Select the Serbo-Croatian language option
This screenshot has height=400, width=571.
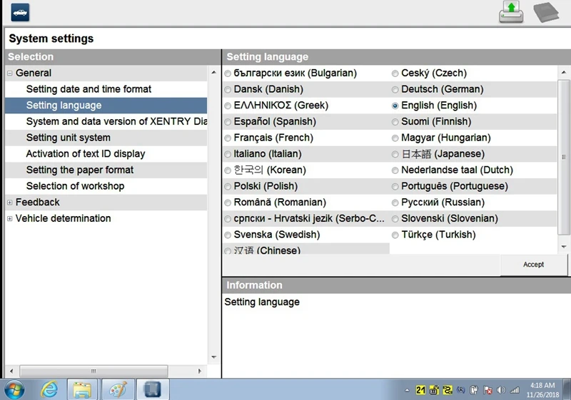228,219
